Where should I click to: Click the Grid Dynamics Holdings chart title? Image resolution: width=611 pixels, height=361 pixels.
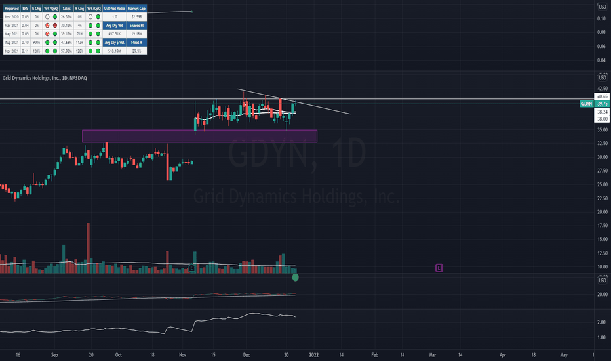pyautogui.click(x=45, y=78)
